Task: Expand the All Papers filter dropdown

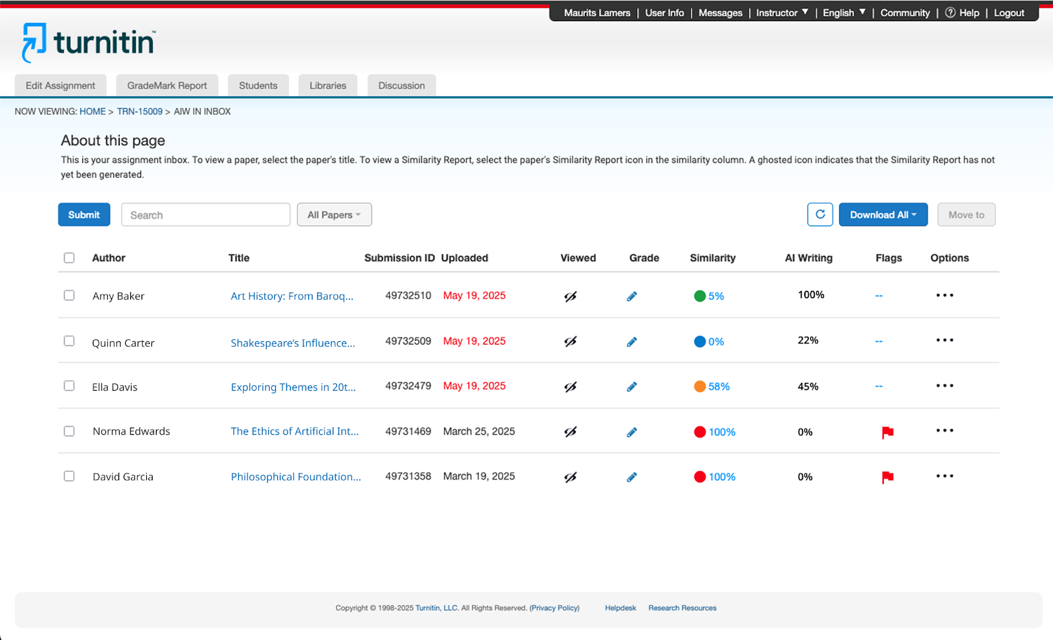Action: click(334, 214)
